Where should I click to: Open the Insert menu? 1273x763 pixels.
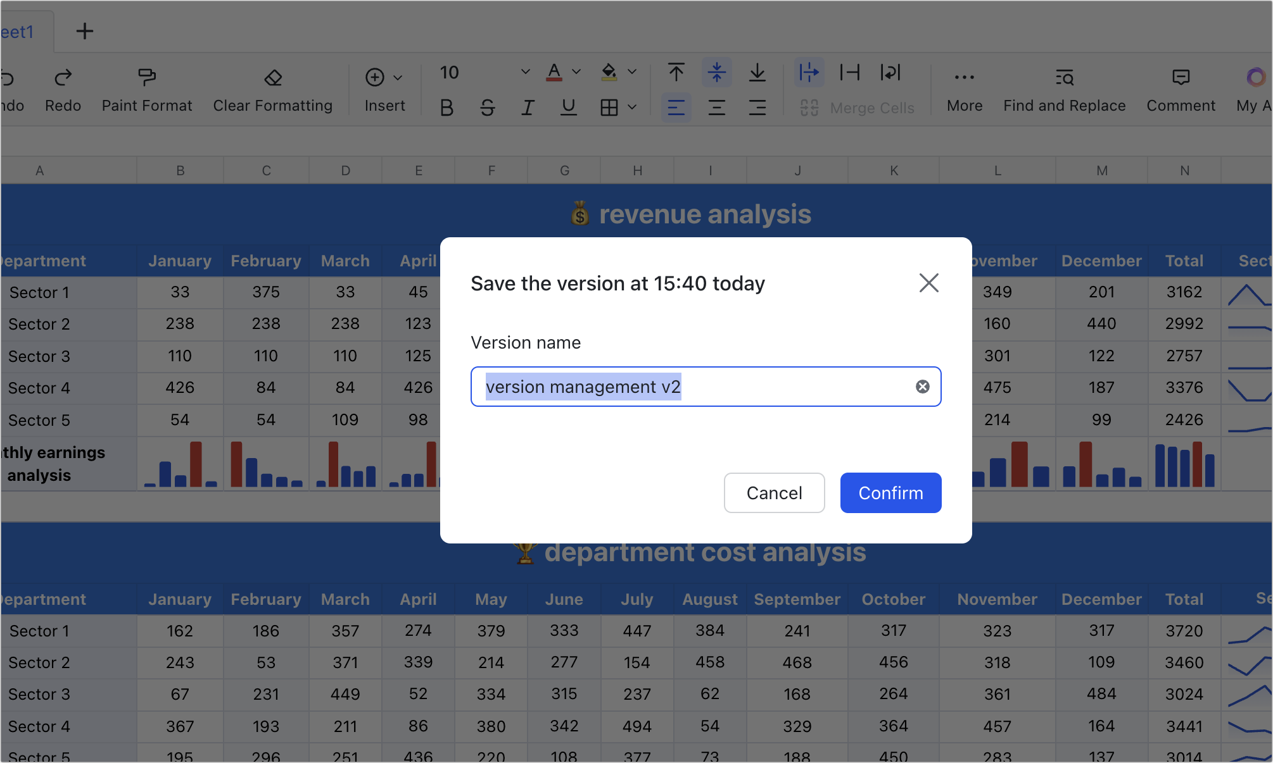[x=384, y=90]
